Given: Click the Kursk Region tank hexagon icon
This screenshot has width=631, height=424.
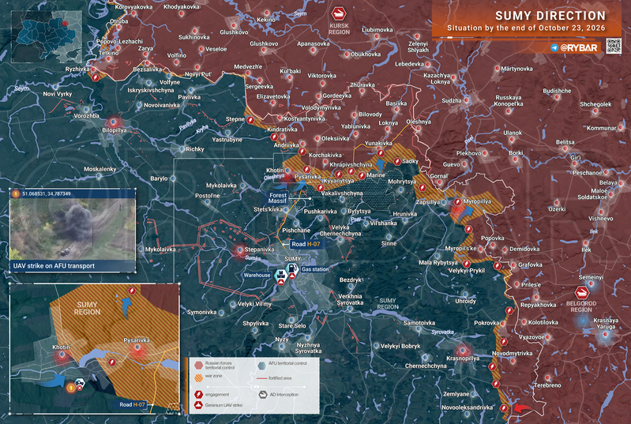Looking at the screenshot, I should pyautogui.click(x=339, y=14).
